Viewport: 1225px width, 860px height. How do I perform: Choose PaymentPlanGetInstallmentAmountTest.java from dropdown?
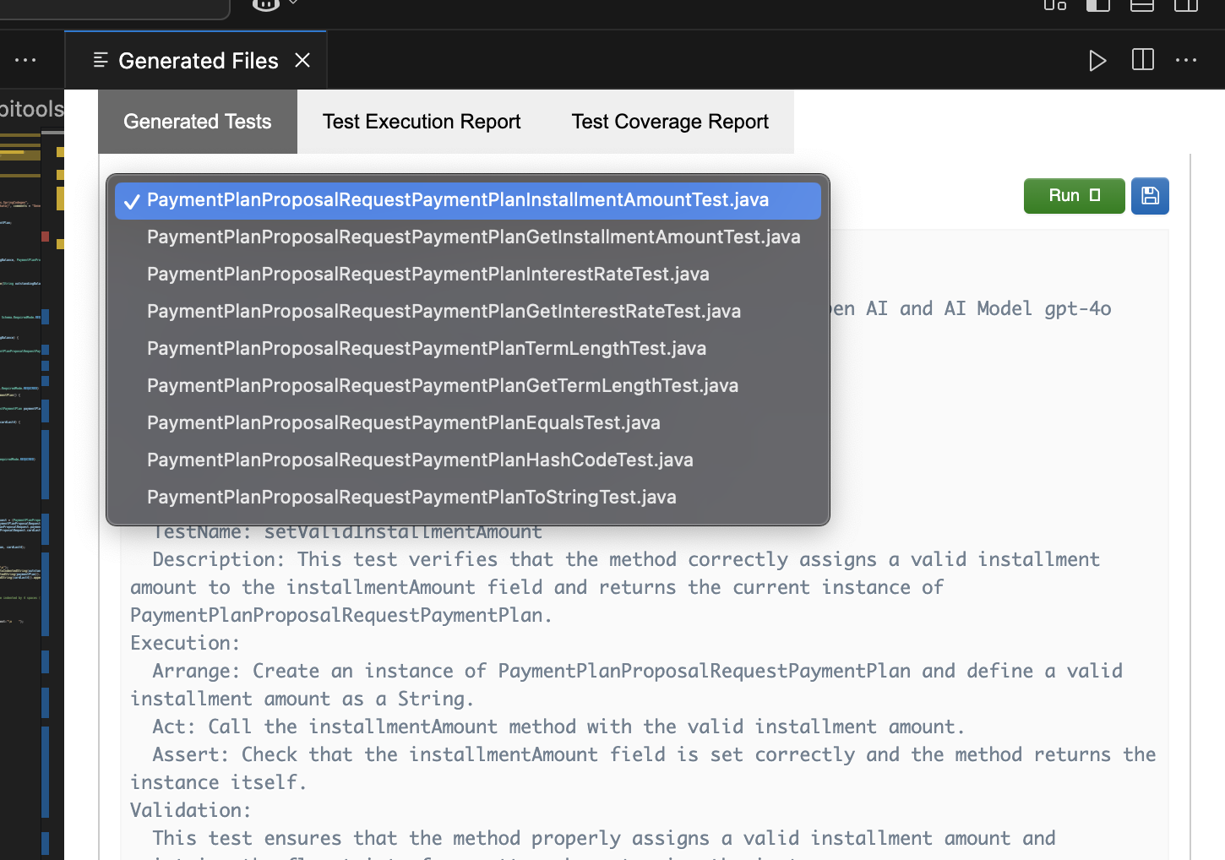pyautogui.click(x=473, y=237)
